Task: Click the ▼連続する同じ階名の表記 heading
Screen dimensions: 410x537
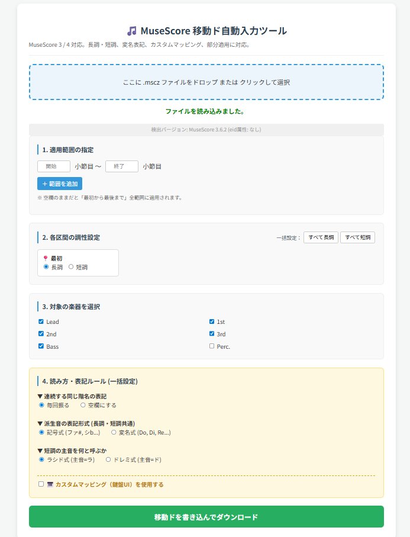Action: (72, 396)
